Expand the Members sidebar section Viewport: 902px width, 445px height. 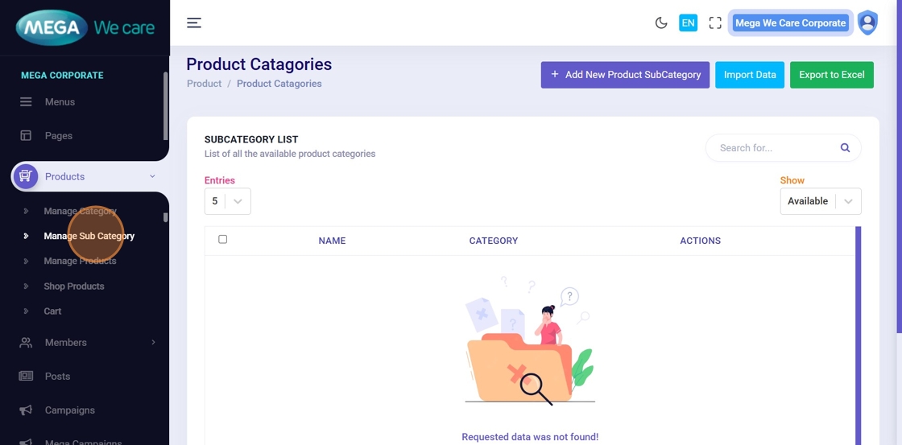153,343
